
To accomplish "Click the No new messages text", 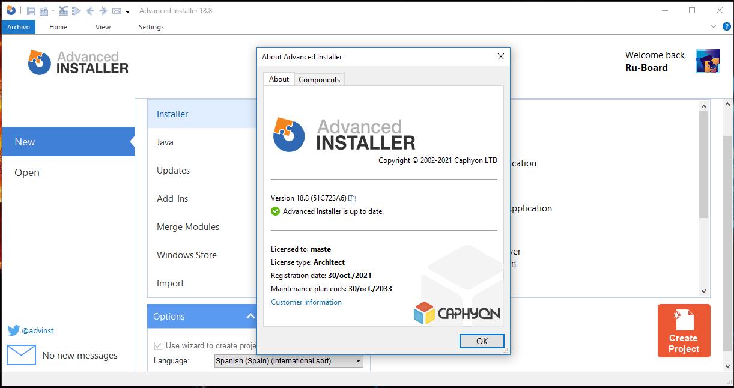I will pyautogui.click(x=80, y=356).
